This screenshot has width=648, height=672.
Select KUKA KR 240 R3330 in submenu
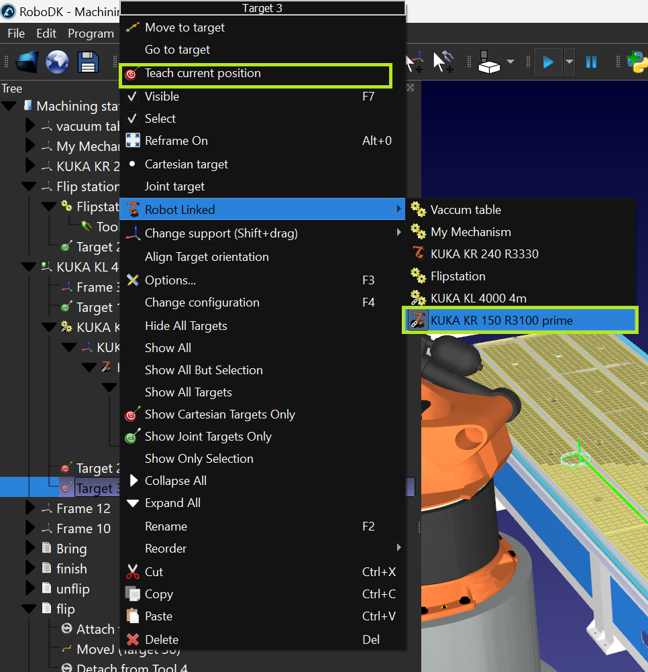[484, 254]
